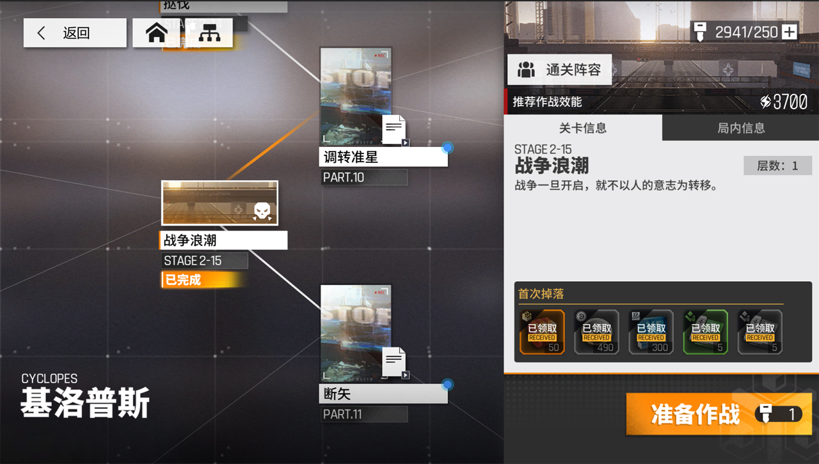Select the blue node dot beside 调转准星

[448, 148]
